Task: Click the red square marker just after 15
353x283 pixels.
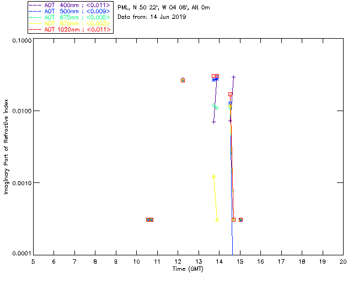Action: pos(240,219)
